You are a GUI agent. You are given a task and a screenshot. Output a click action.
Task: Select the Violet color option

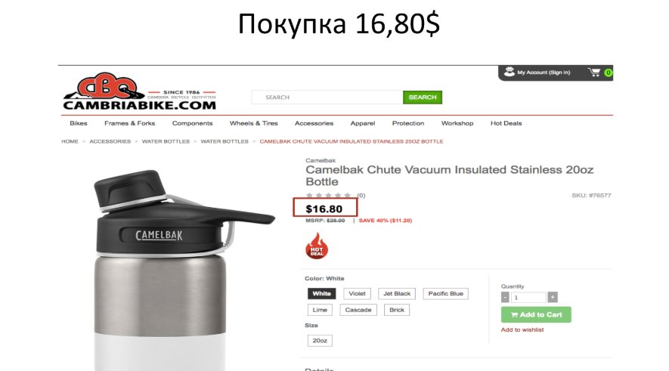pyautogui.click(x=357, y=293)
